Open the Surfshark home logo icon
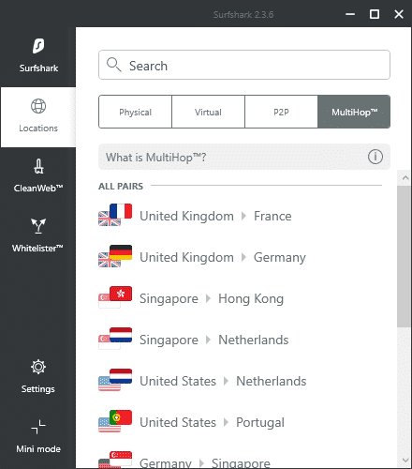This screenshot has height=469, width=412. click(x=38, y=46)
